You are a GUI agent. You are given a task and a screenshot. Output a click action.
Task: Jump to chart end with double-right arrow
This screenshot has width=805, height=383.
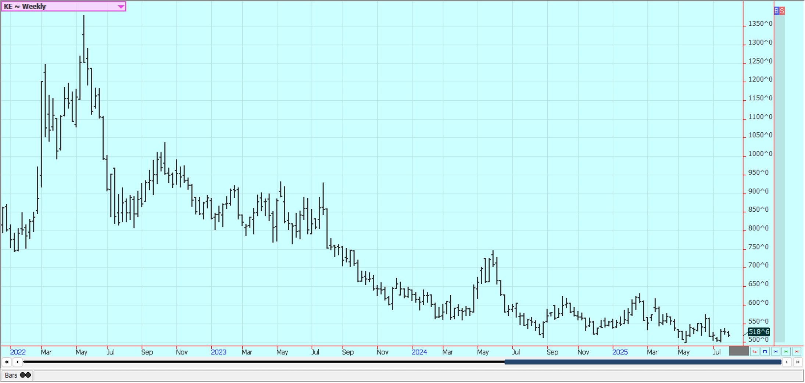(797, 362)
